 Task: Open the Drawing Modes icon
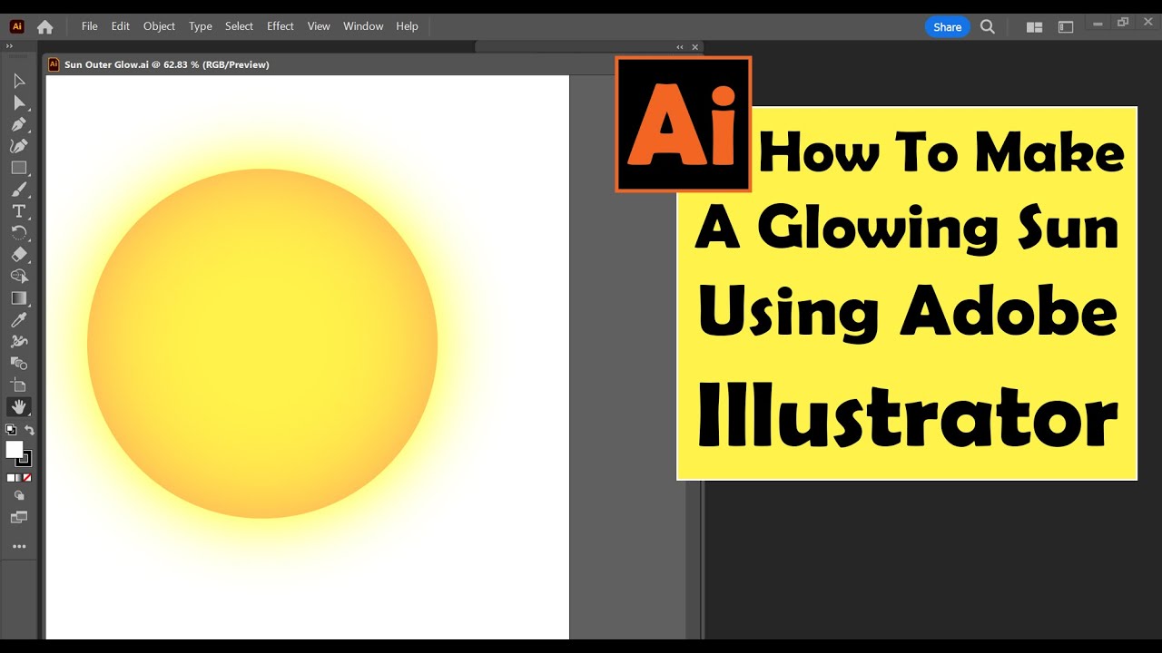19,496
